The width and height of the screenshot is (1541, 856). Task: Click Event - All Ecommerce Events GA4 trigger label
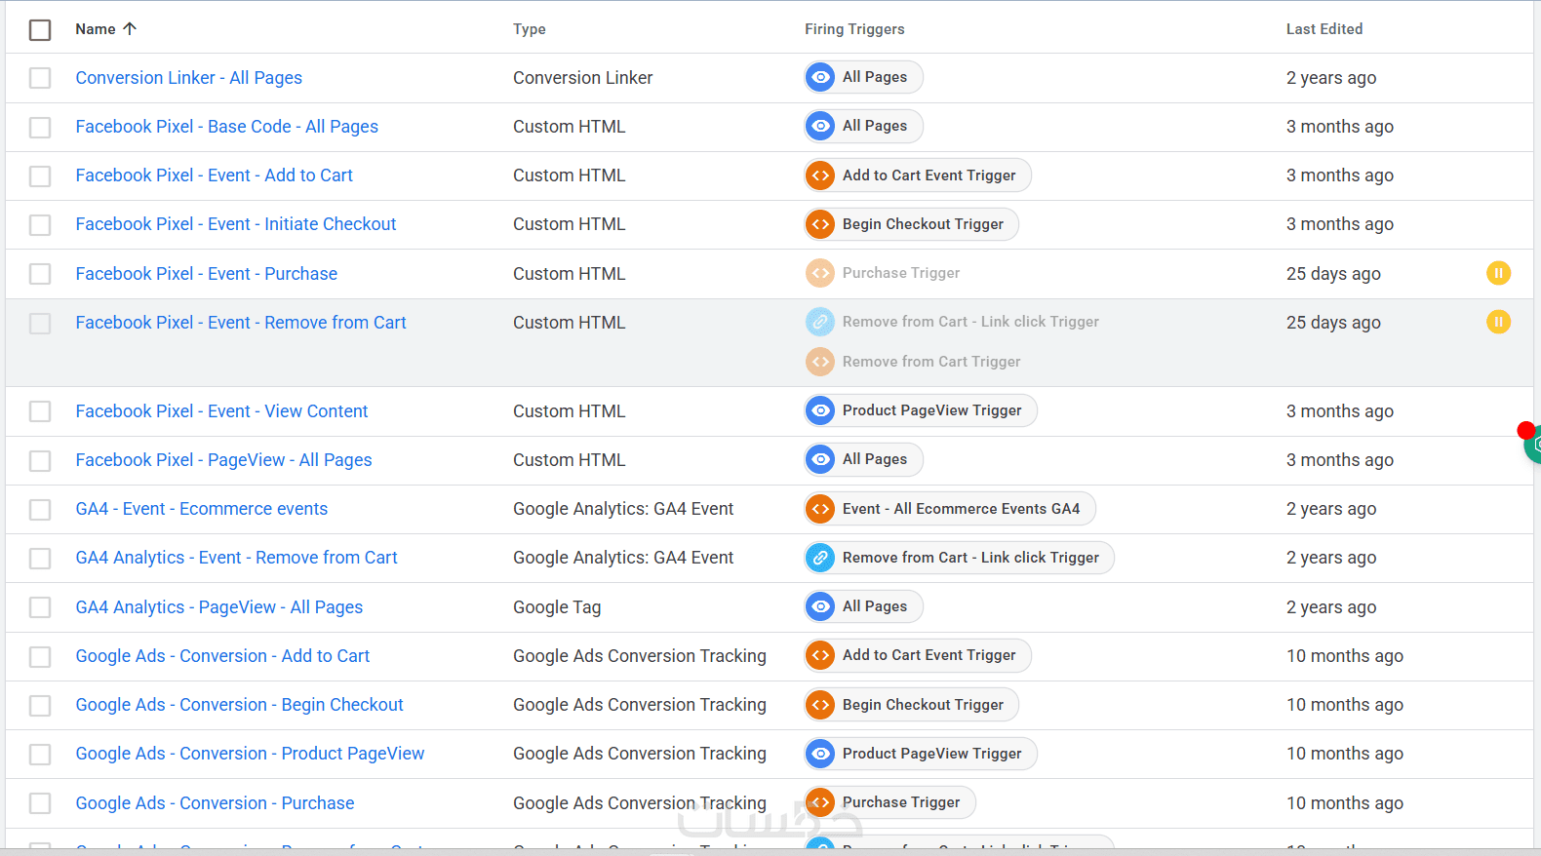tap(962, 509)
